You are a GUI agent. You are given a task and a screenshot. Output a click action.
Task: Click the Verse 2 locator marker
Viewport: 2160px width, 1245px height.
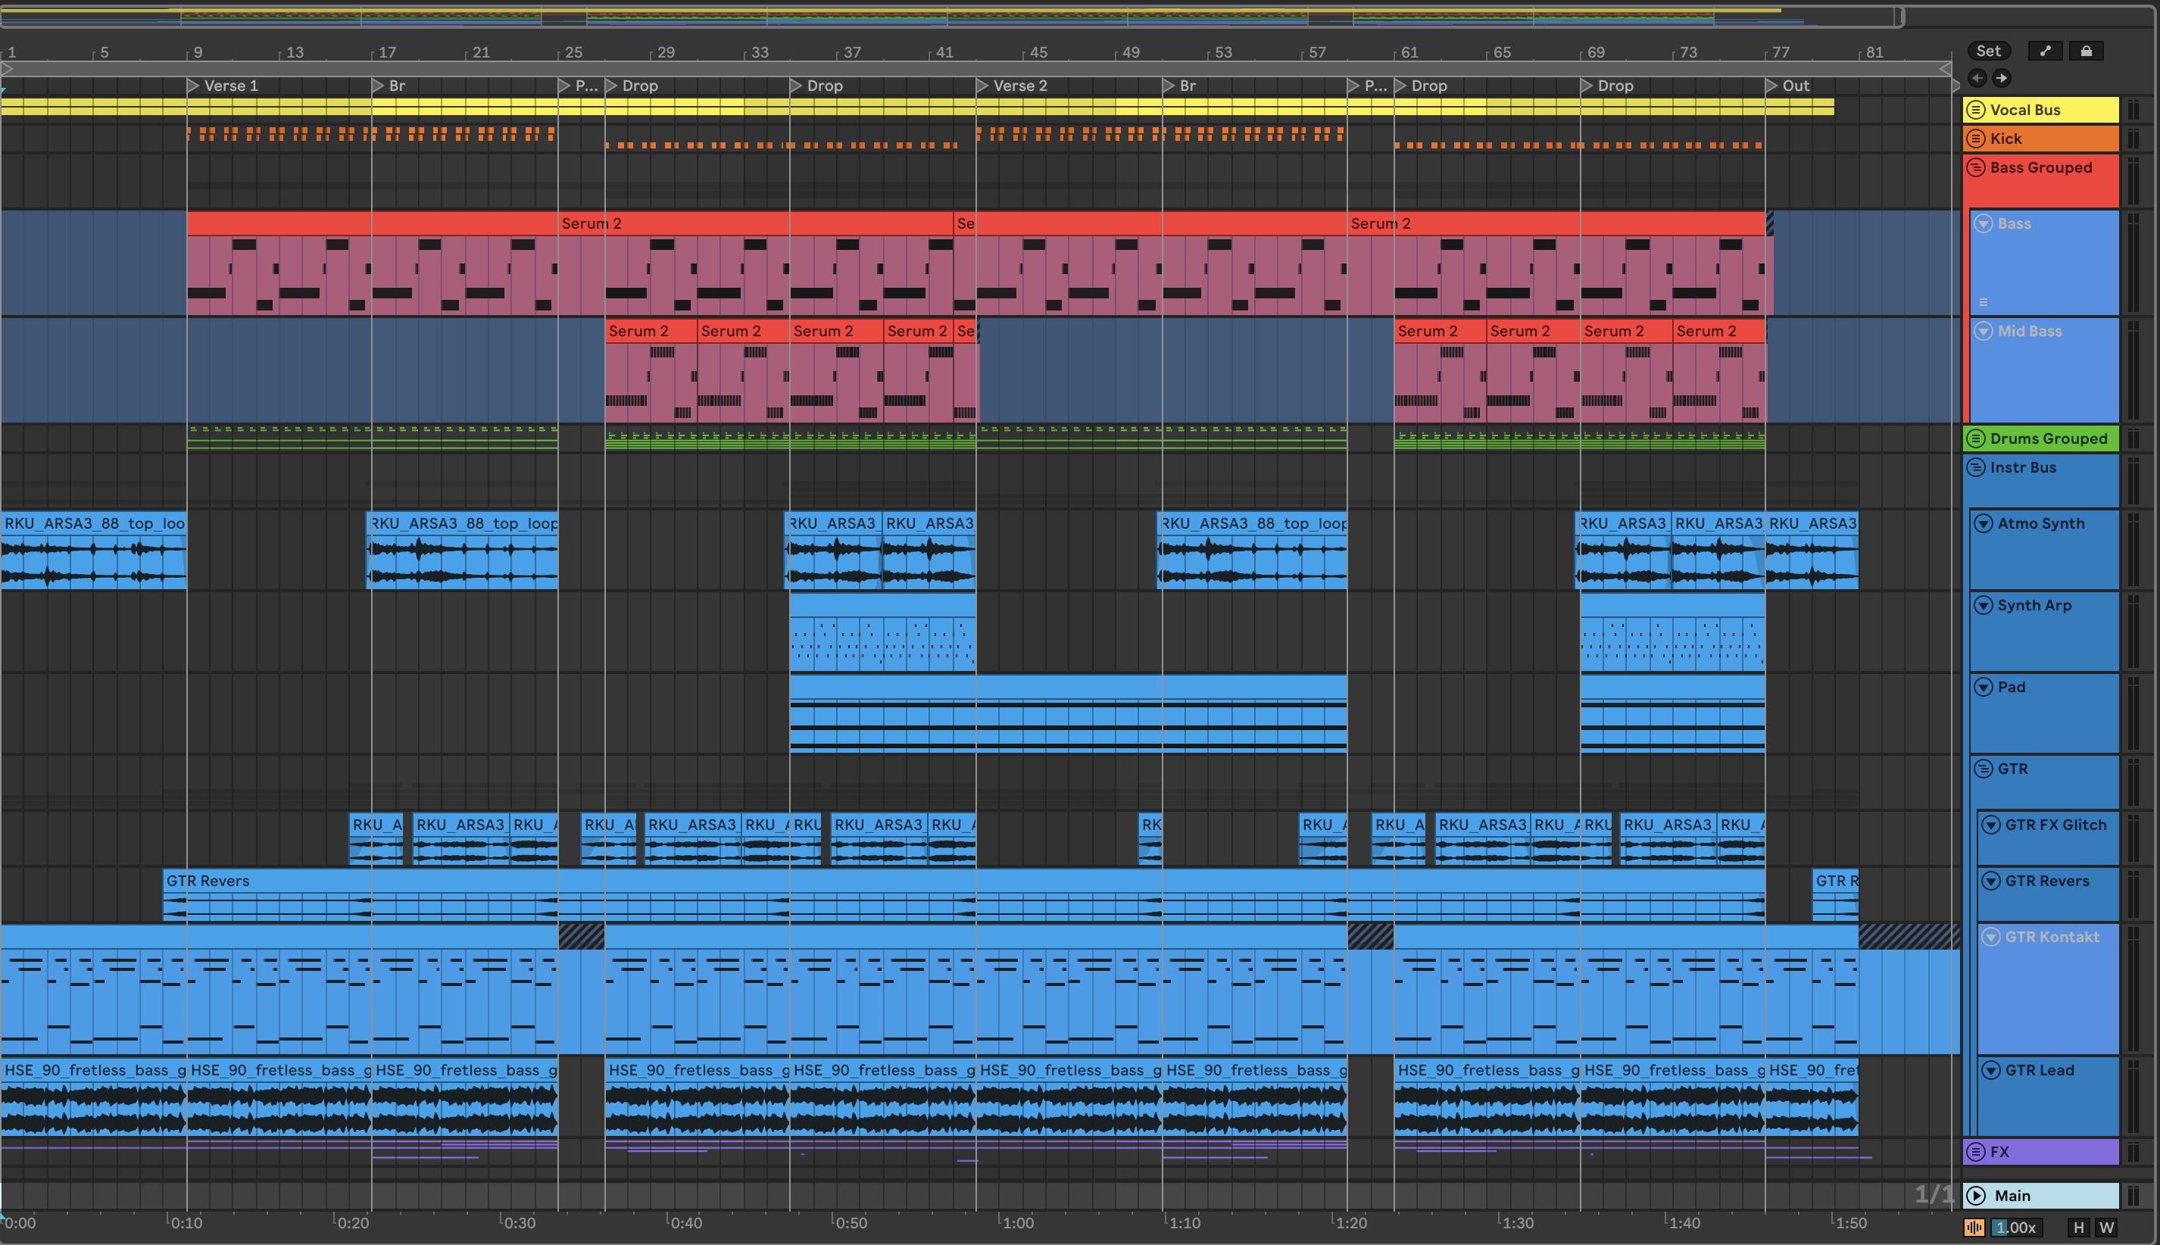click(x=983, y=86)
